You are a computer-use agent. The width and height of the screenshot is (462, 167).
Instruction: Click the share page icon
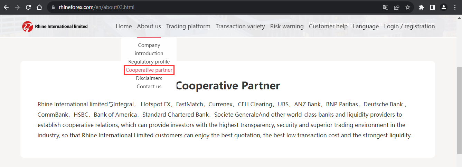pos(397,7)
